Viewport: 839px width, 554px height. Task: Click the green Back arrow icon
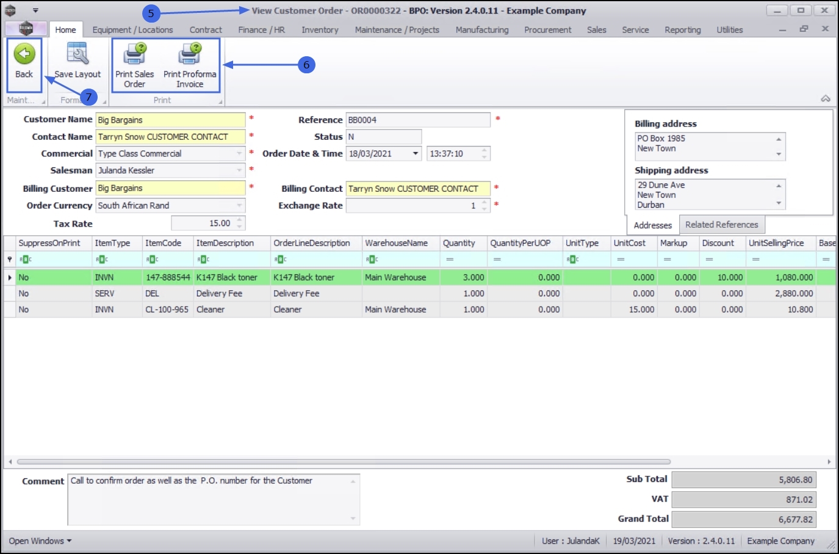click(24, 54)
